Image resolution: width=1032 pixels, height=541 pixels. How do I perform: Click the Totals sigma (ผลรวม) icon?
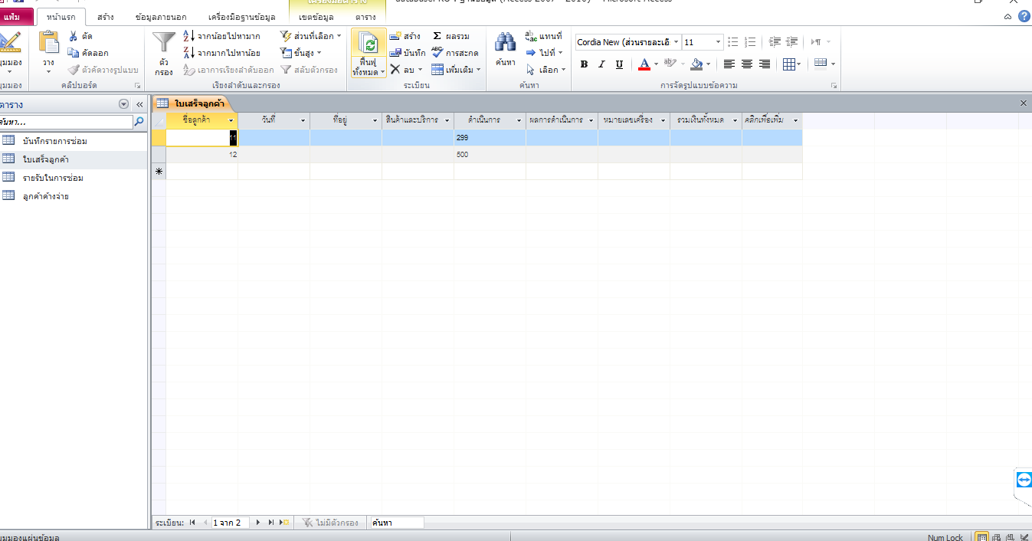pos(437,36)
